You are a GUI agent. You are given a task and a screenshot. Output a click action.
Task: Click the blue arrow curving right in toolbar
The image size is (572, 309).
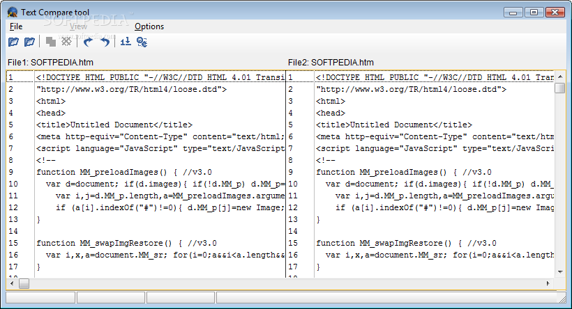coord(88,42)
